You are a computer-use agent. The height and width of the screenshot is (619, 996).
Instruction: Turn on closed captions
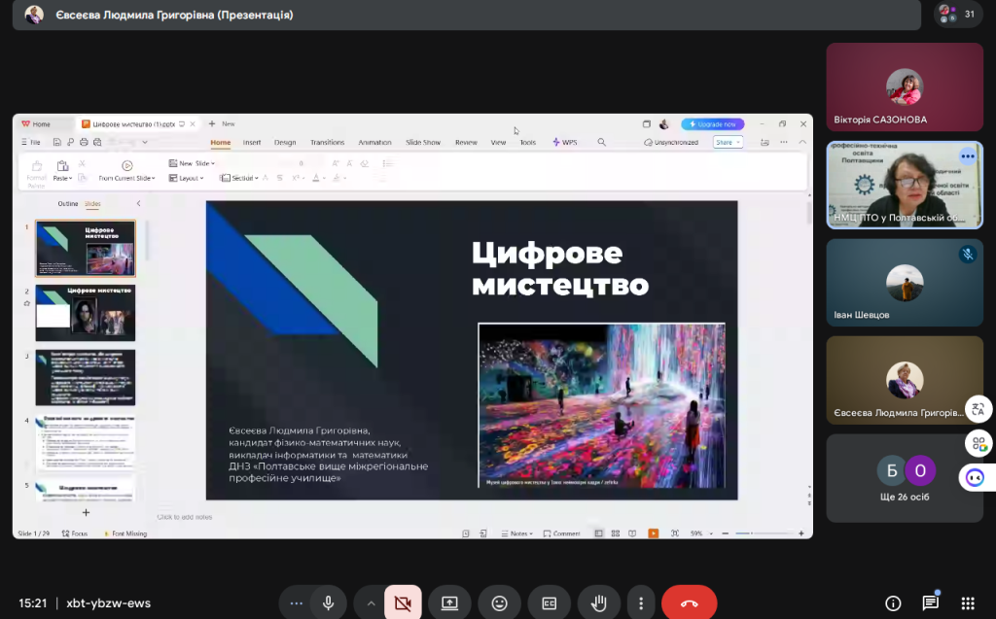point(549,602)
